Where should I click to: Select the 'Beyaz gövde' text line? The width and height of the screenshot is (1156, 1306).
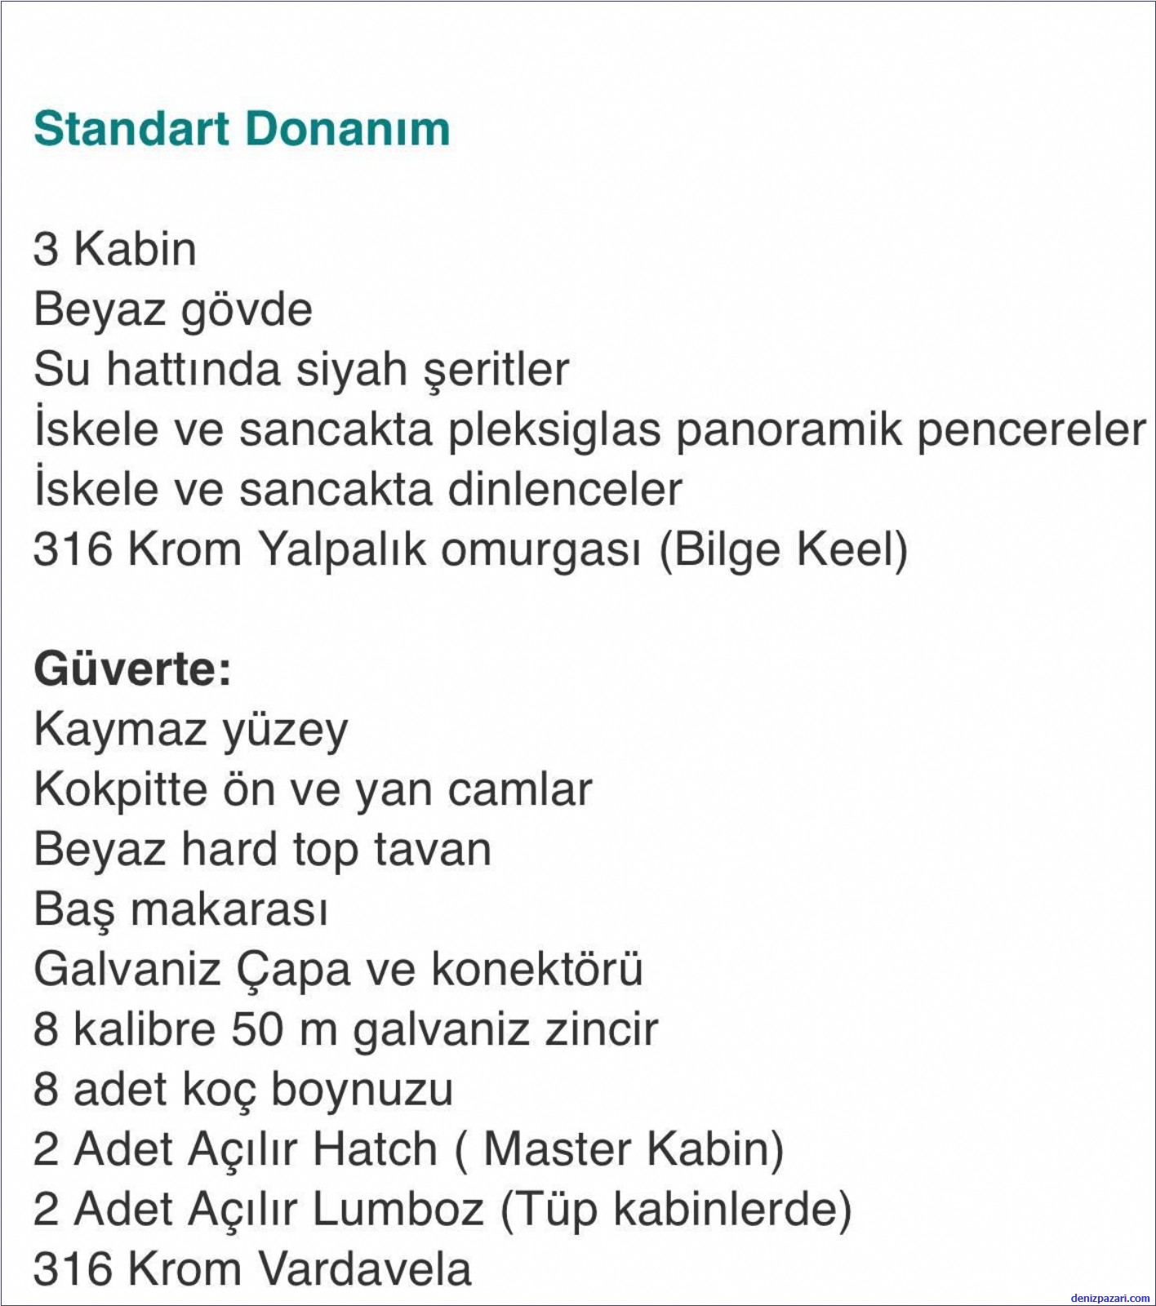point(173,309)
